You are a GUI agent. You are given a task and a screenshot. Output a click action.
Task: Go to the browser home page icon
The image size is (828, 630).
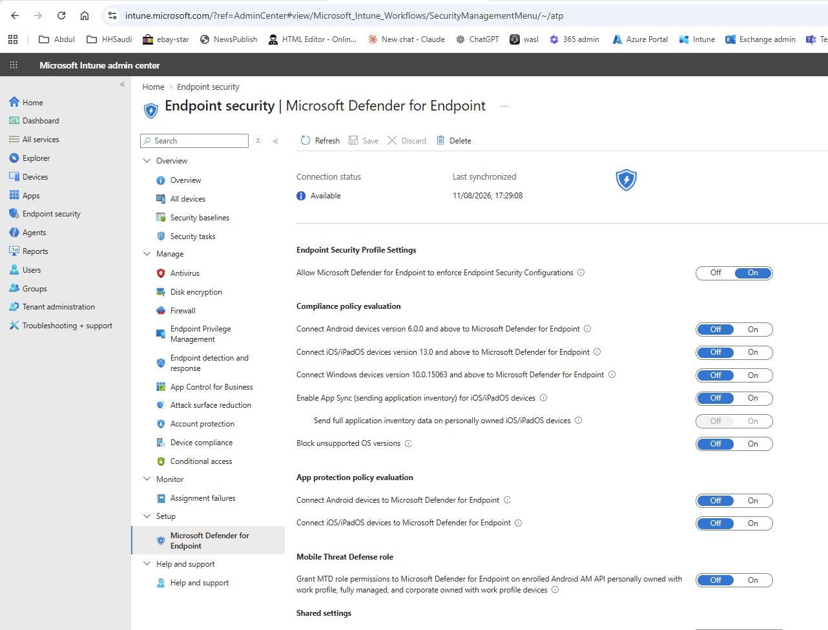(85, 16)
